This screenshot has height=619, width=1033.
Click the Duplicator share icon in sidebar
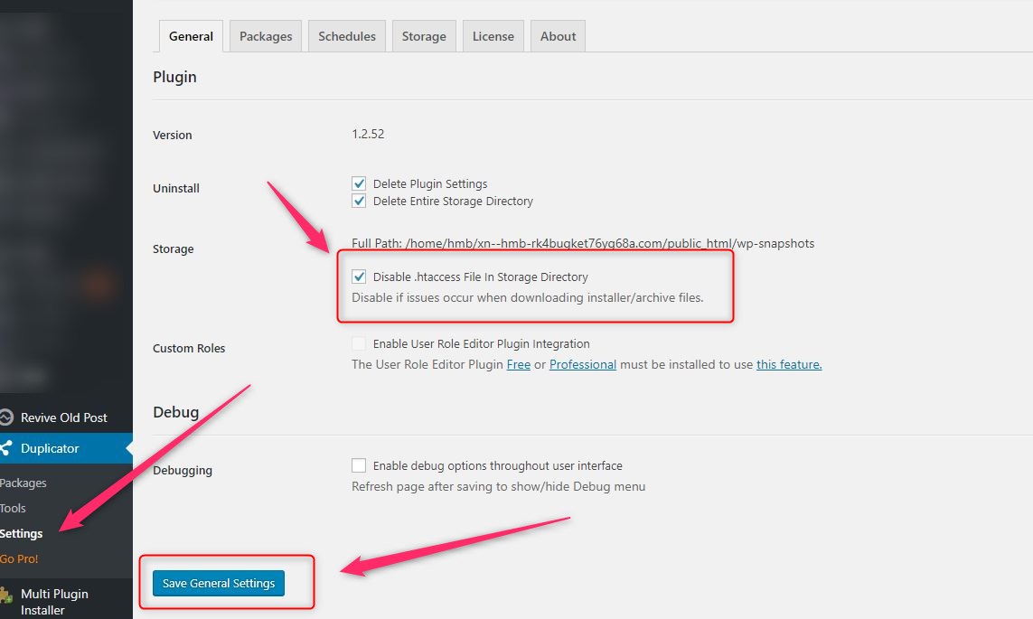[x=6, y=448]
